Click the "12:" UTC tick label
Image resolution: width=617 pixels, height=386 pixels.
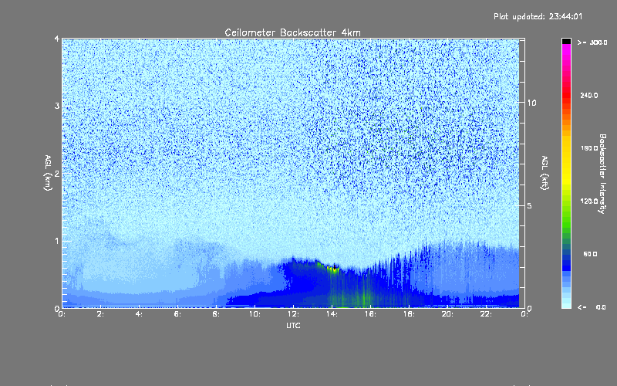coord(293,314)
